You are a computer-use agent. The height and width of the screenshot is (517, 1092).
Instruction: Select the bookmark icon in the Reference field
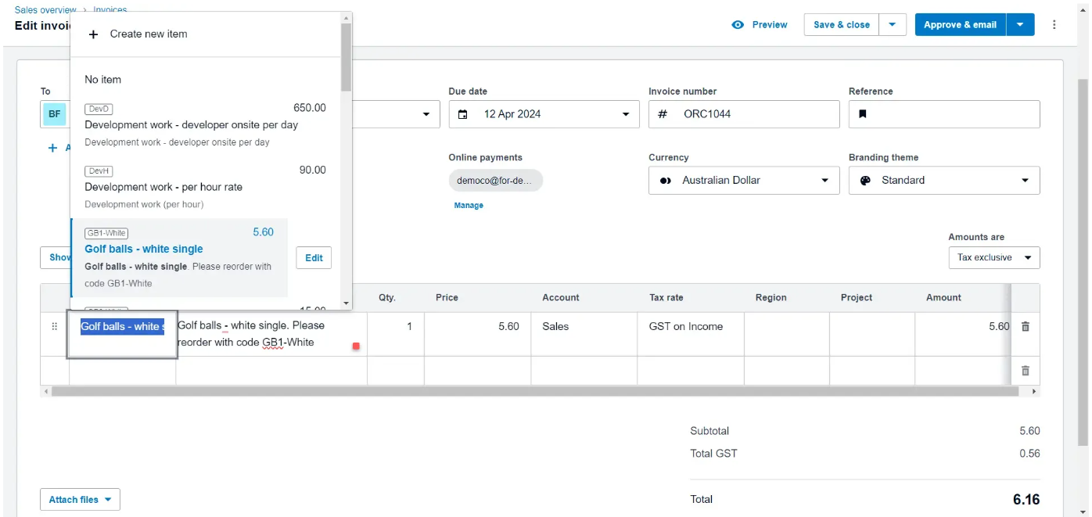pos(863,114)
